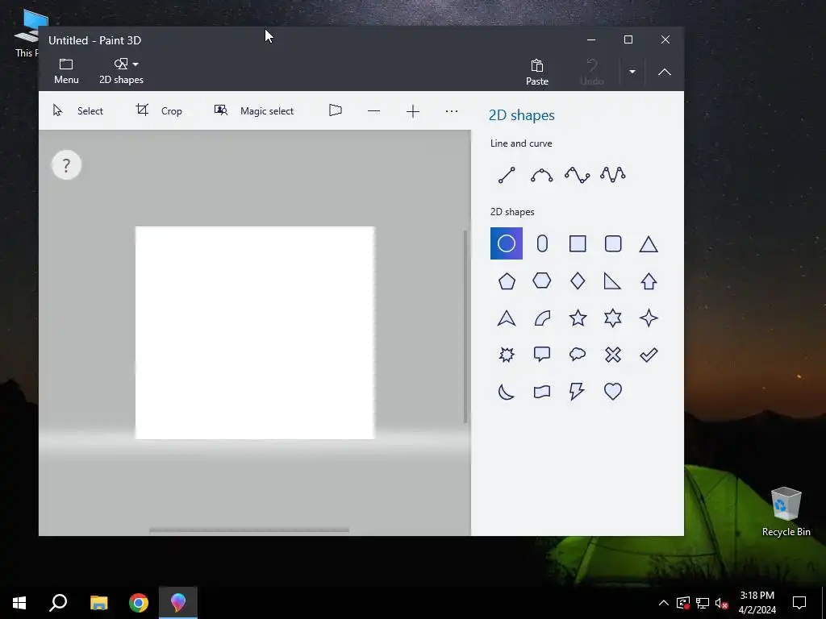The image size is (826, 619).
Task: Pick the wavy flag shape
Action: (x=542, y=392)
